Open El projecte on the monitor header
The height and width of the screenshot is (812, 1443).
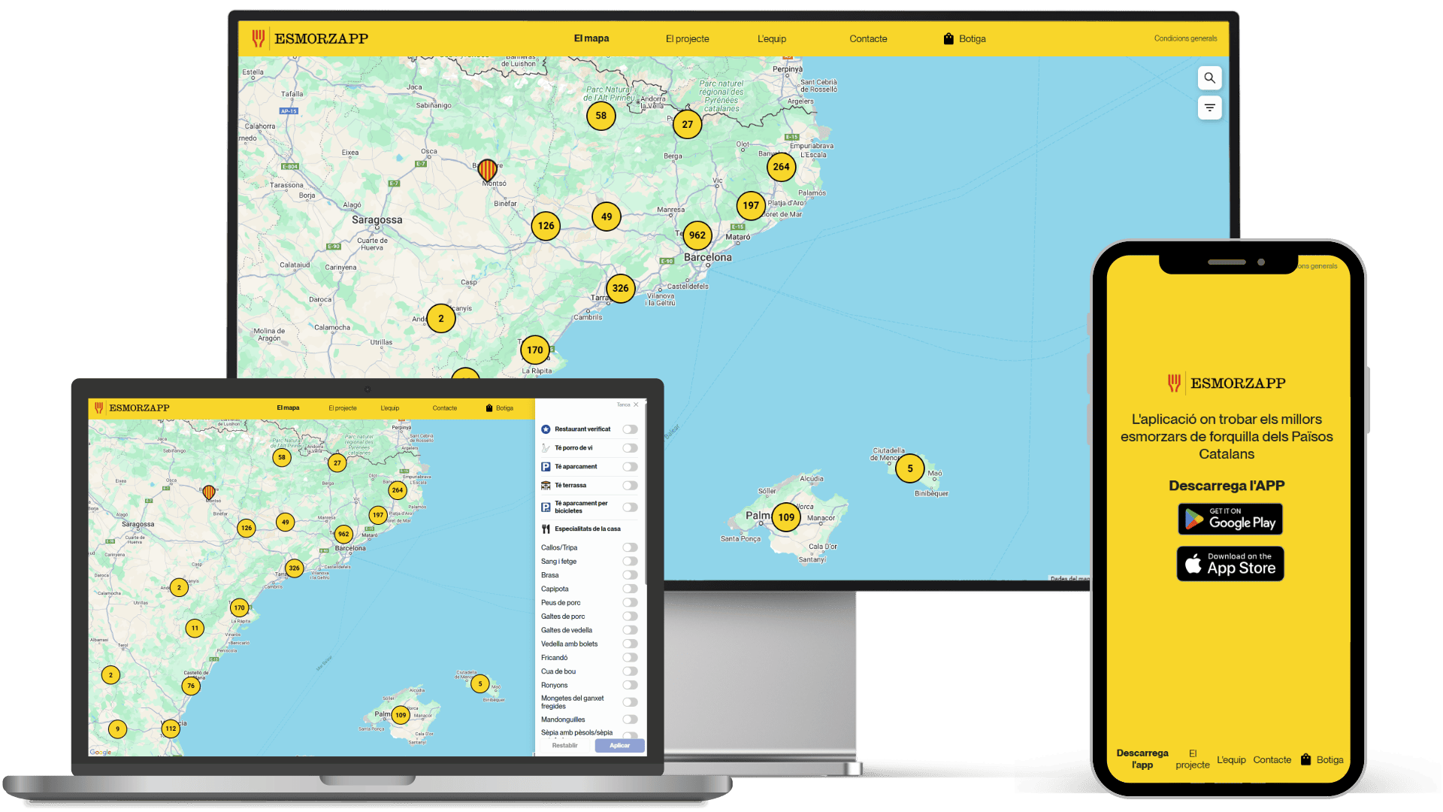click(x=687, y=39)
